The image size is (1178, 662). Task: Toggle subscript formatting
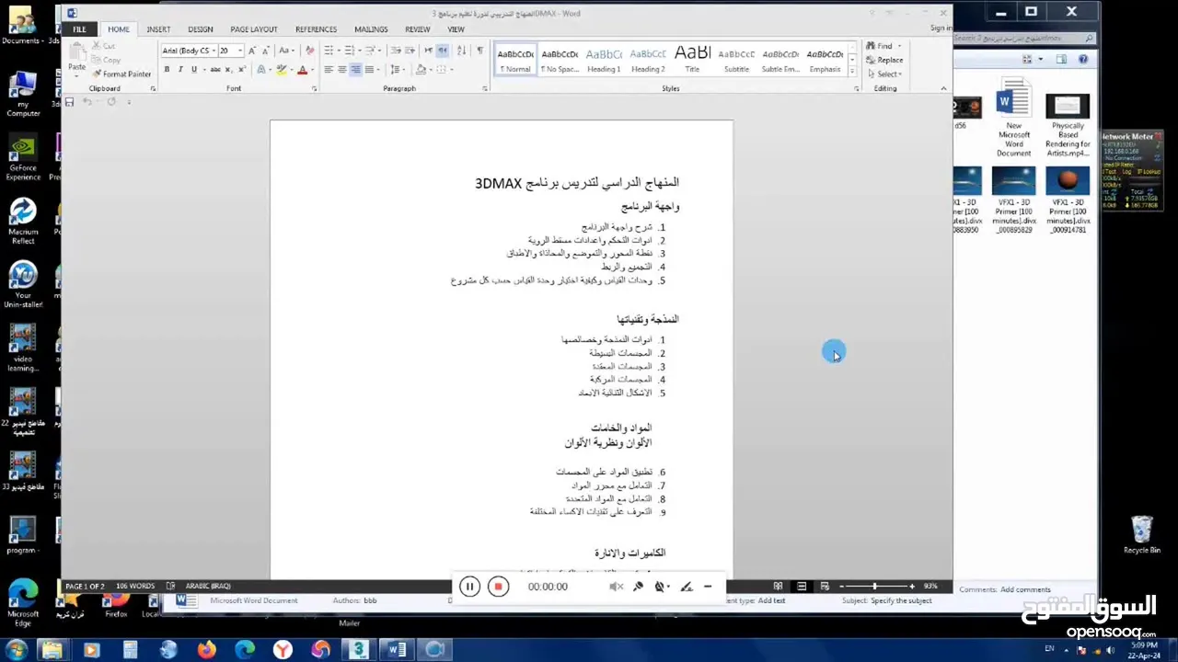pos(229,70)
